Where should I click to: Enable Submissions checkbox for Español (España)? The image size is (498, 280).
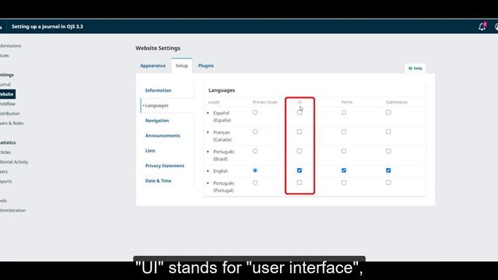(388, 112)
